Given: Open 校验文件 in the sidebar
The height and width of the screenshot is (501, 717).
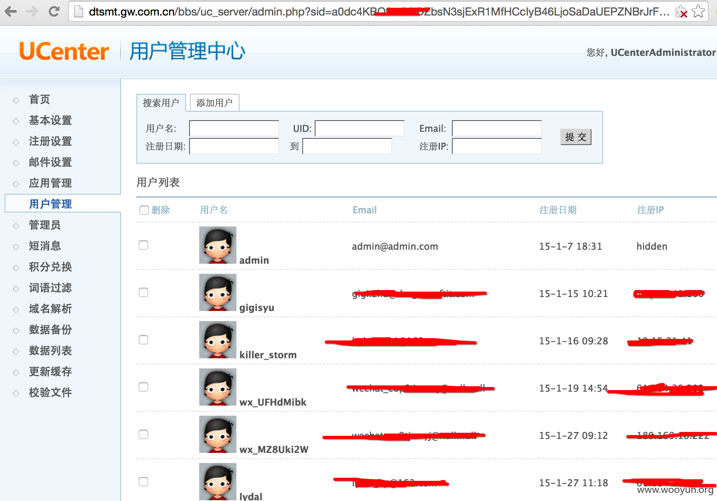Looking at the screenshot, I should point(50,393).
